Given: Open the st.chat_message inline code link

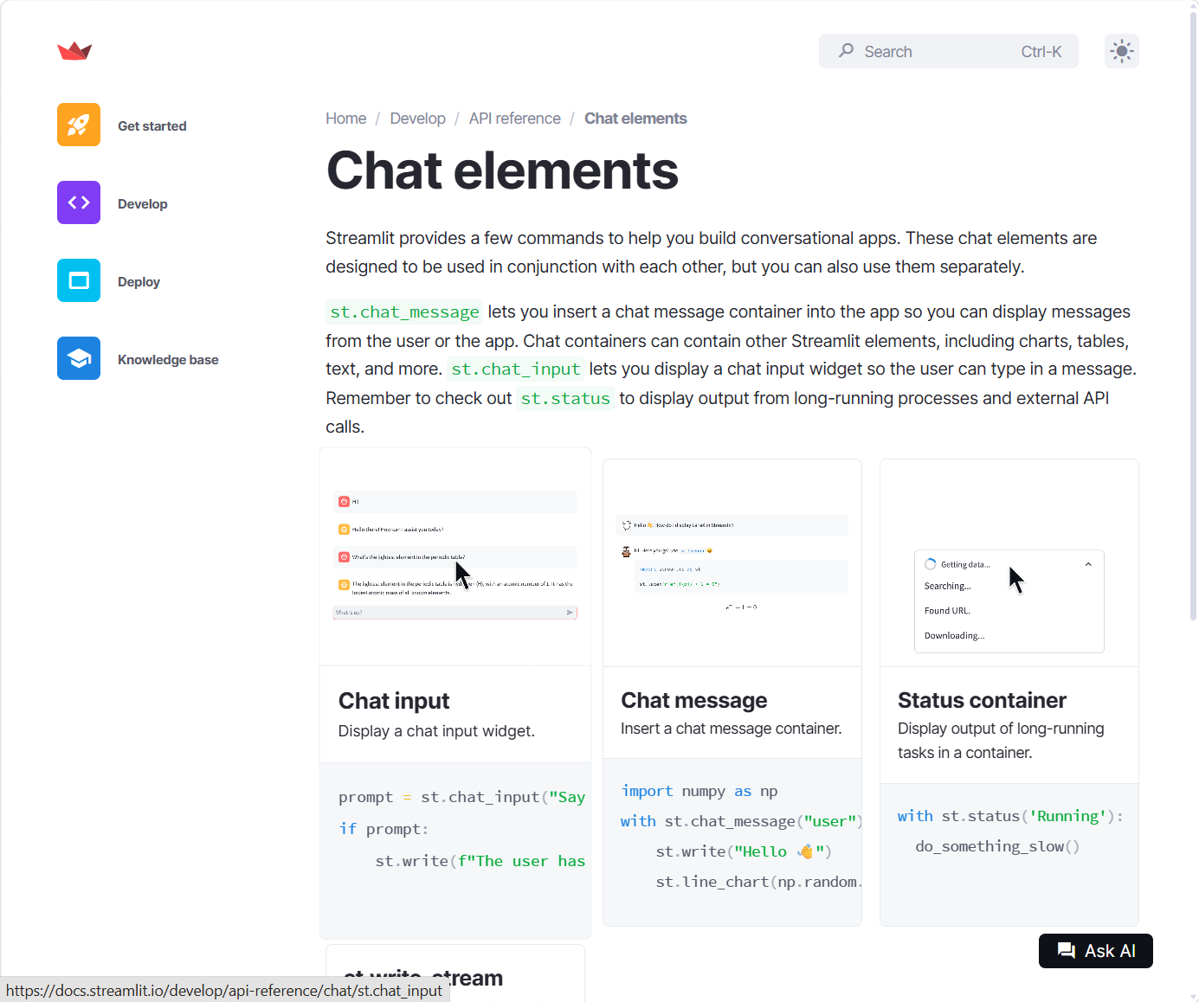Looking at the screenshot, I should [x=404, y=312].
